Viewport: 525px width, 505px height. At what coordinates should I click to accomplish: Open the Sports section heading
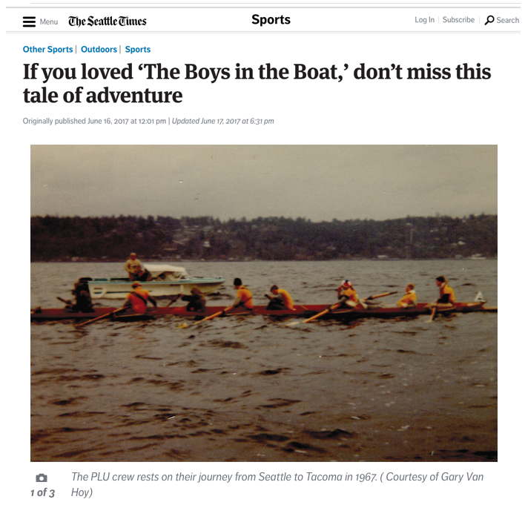(271, 20)
